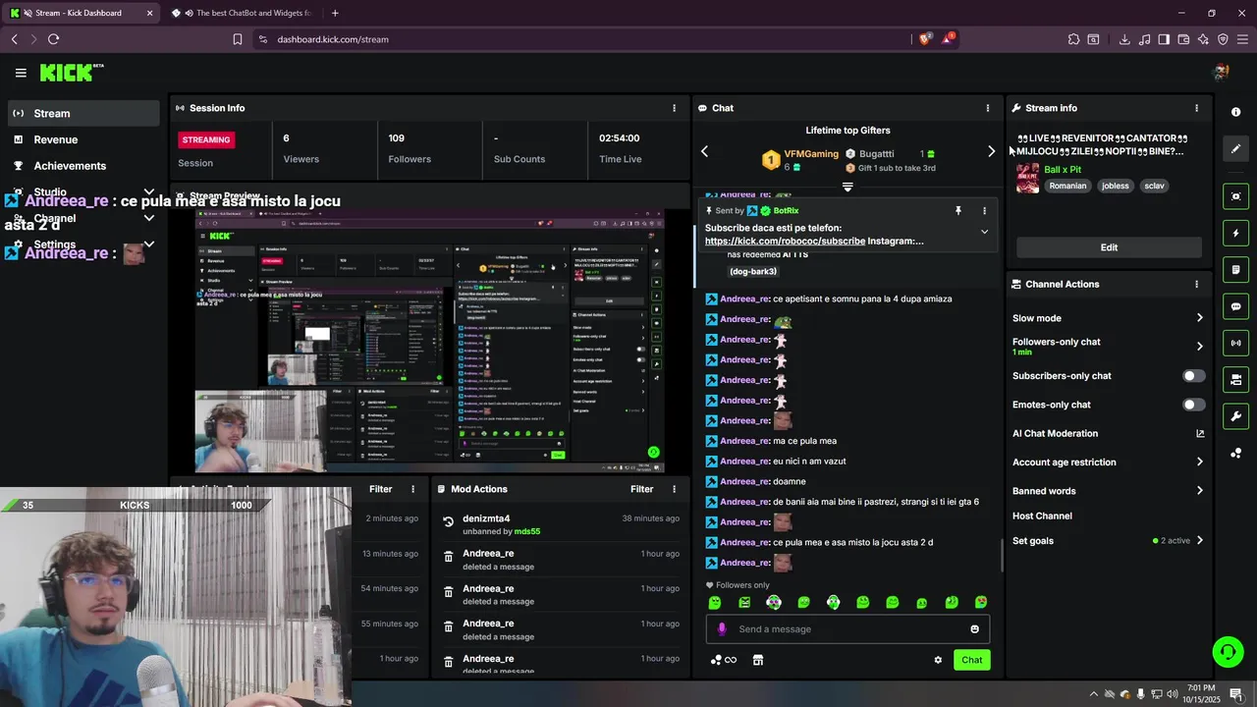Switch to Stream - Kick Dashboard browser tab
This screenshot has width=1257, height=707.
coord(82,13)
